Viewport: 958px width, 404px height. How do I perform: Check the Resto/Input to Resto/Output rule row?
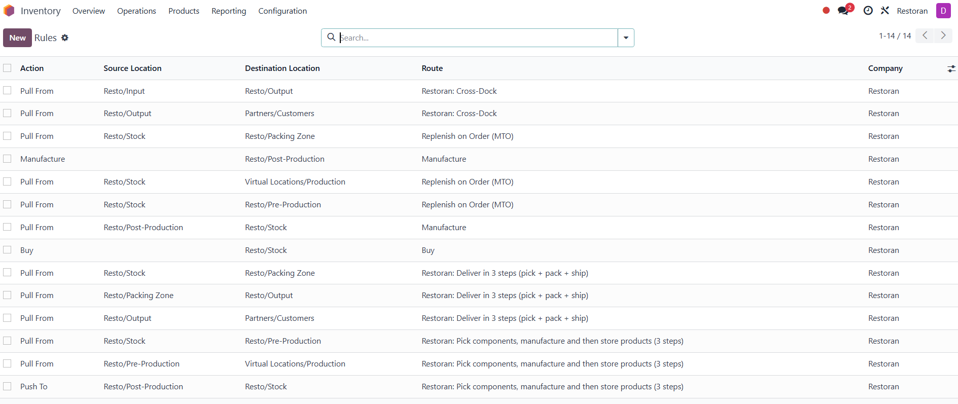click(x=7, y=90)
